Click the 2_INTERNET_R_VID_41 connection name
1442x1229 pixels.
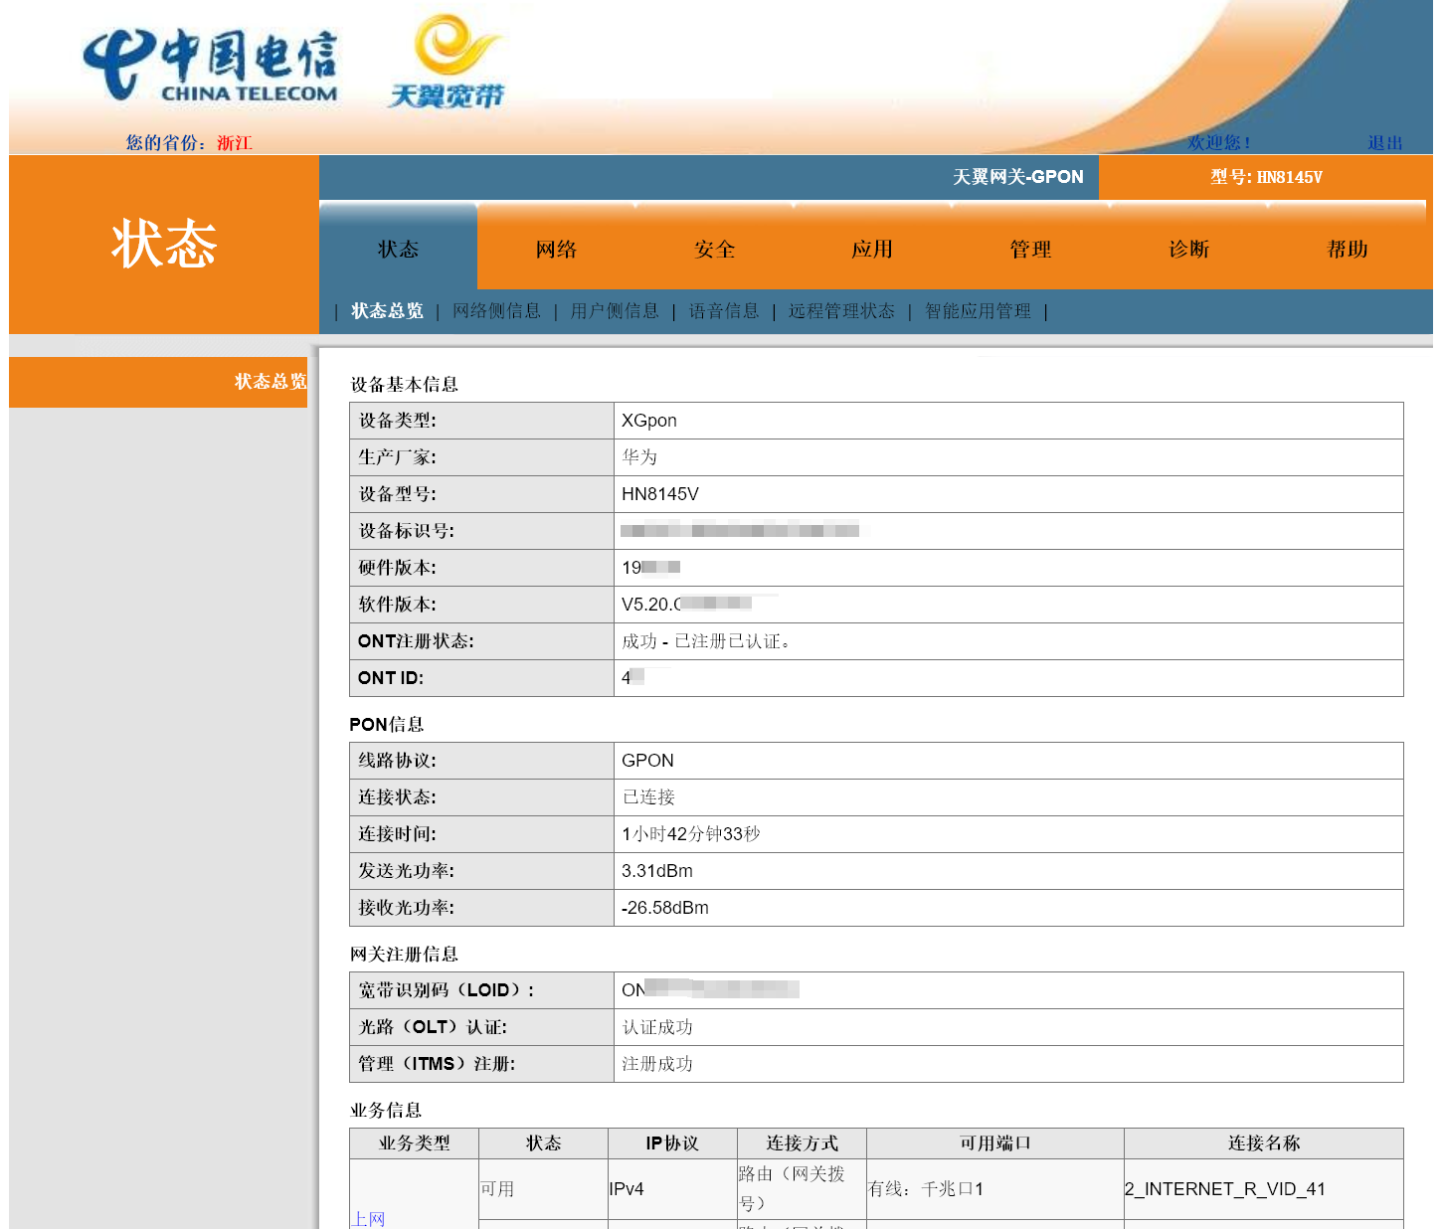pyautogui.click(x=1224, y=1189)
